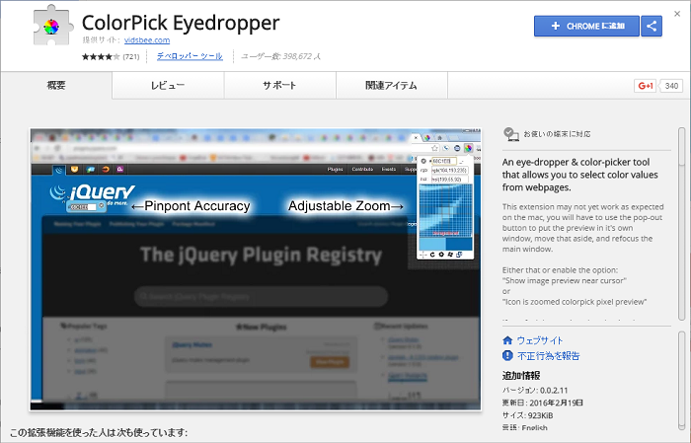Viewport: 691px width, 443px height.
Task: Click the お使いの端末に対応 label
Action: pos(557,134)
